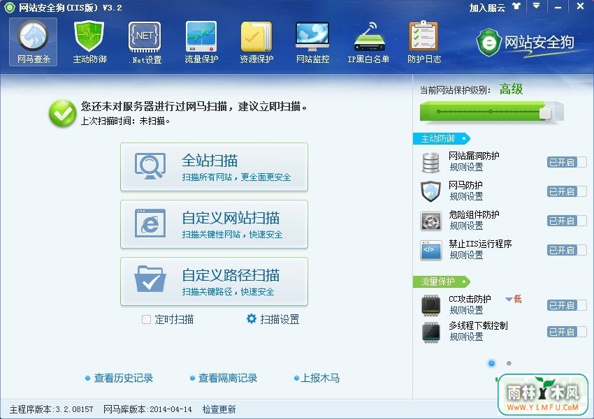Click the gear icon for 危险组件防护

(431, 221)
